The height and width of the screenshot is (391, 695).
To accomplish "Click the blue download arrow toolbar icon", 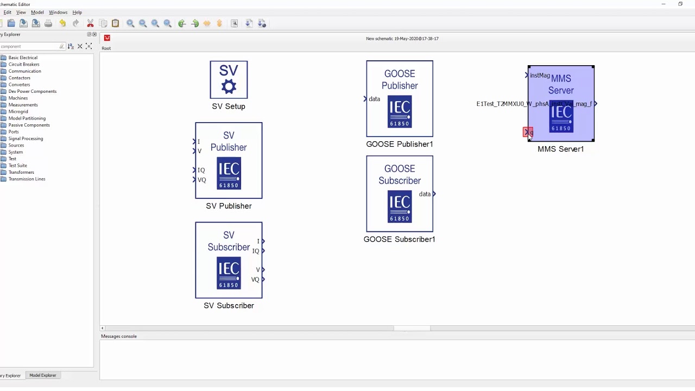I will coord(249,23).
